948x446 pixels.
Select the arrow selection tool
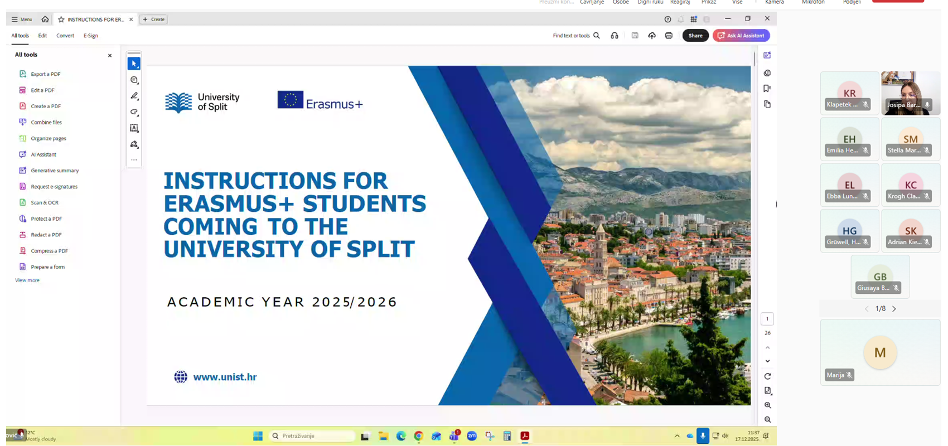point(134,64)
